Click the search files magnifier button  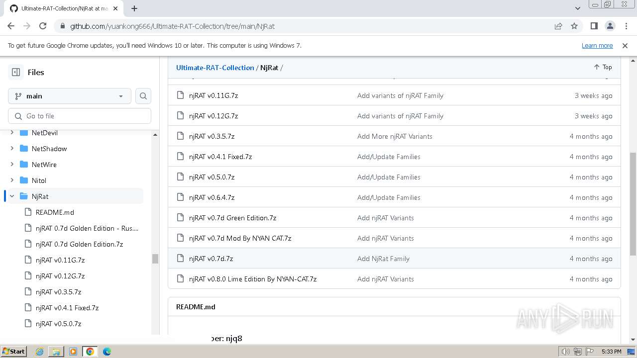(143, 96)
